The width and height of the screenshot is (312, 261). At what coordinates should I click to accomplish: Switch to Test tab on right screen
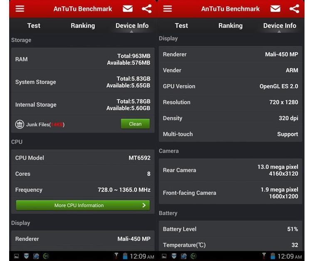pyautogui.click(x=181, y=26)
